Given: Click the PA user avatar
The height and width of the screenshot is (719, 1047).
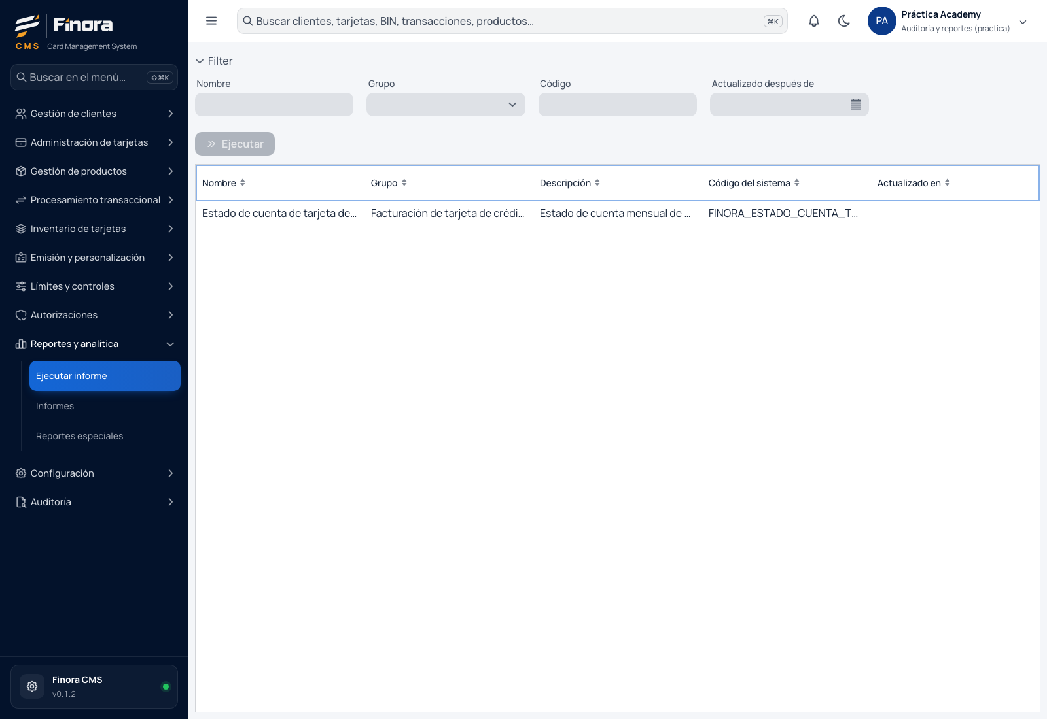Looking at the screenshot, I should coord(882,21).
